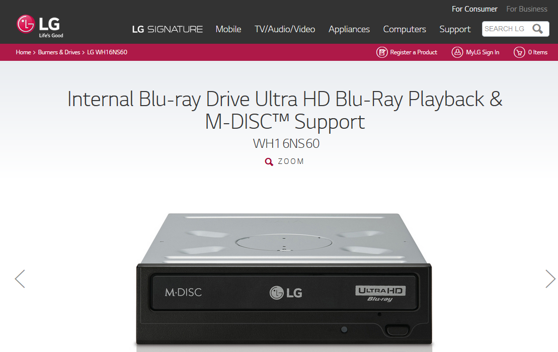
Task: Select the For Consumer tab
Action: pos(474,9)
